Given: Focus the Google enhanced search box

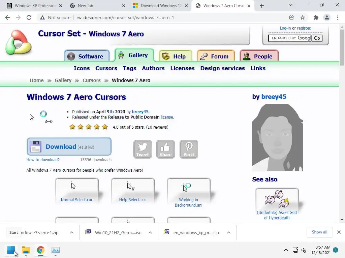Looking at the screenshot, I should pyautogui.click(x=289, y=38).
